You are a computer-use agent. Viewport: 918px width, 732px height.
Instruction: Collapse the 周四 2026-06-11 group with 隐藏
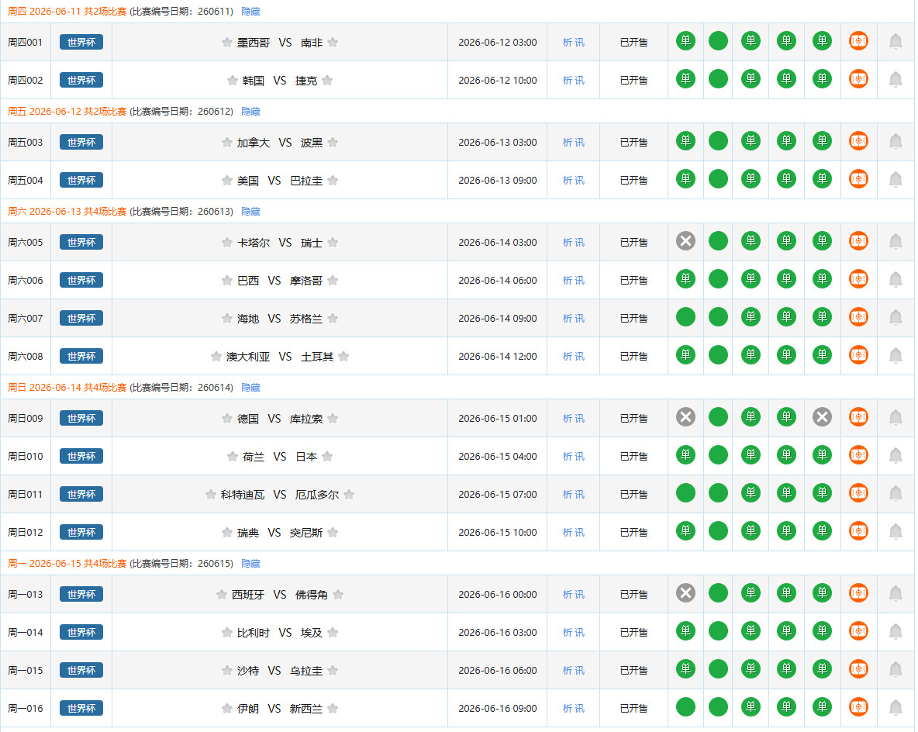(x=250, y=11)
